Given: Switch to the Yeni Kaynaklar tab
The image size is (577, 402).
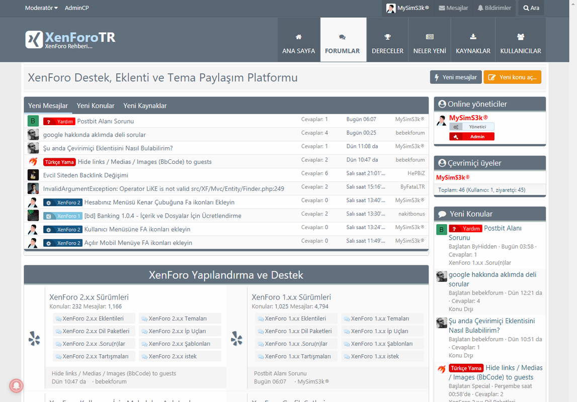Looking at the screenshot, I should (145, 106).
